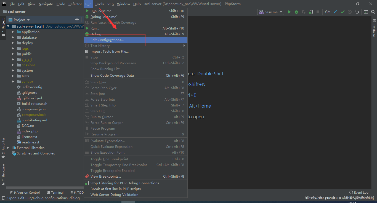Click Run with Coverage shield icon in toolbar
This screenshot has width=377, height=203.
pos(304,12)
